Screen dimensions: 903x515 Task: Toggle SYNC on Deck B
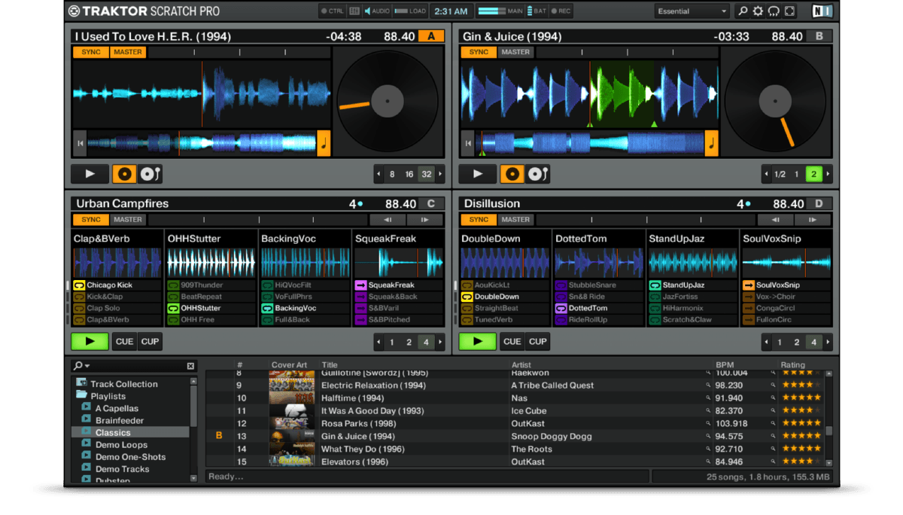(479, 52)
